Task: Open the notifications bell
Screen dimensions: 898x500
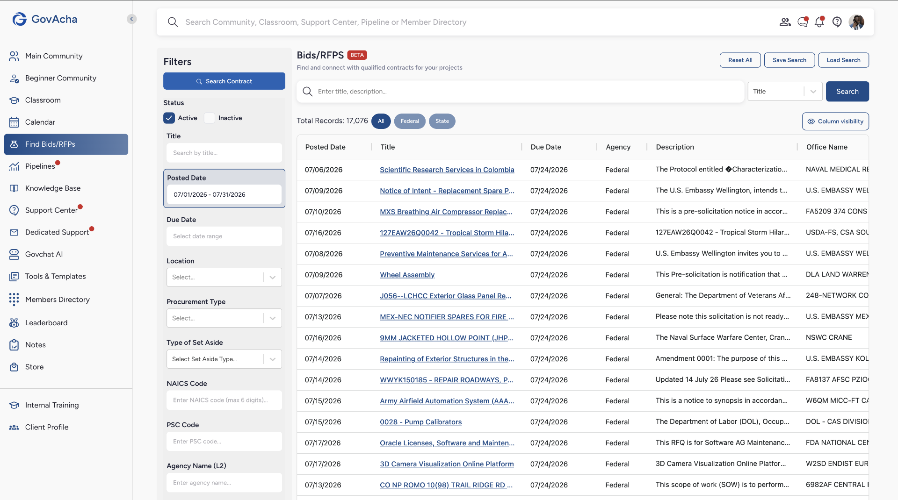Action: click(x=819, y=22)
